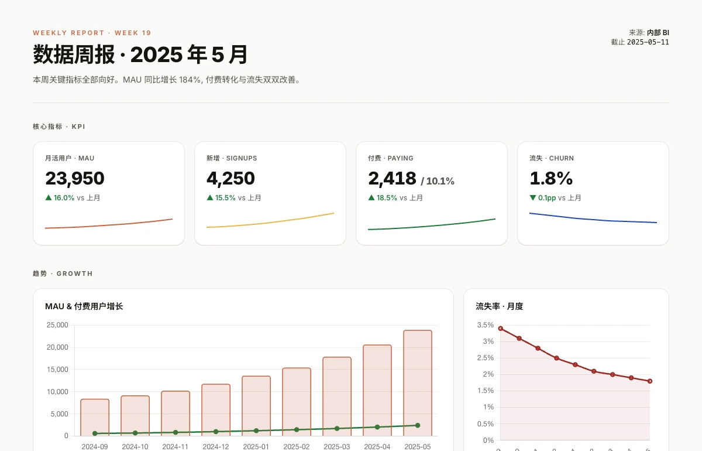This screenshot has width=702, height=451.
Task: Click the 0.5% churn axis label
Action: (x=486, y=424)
